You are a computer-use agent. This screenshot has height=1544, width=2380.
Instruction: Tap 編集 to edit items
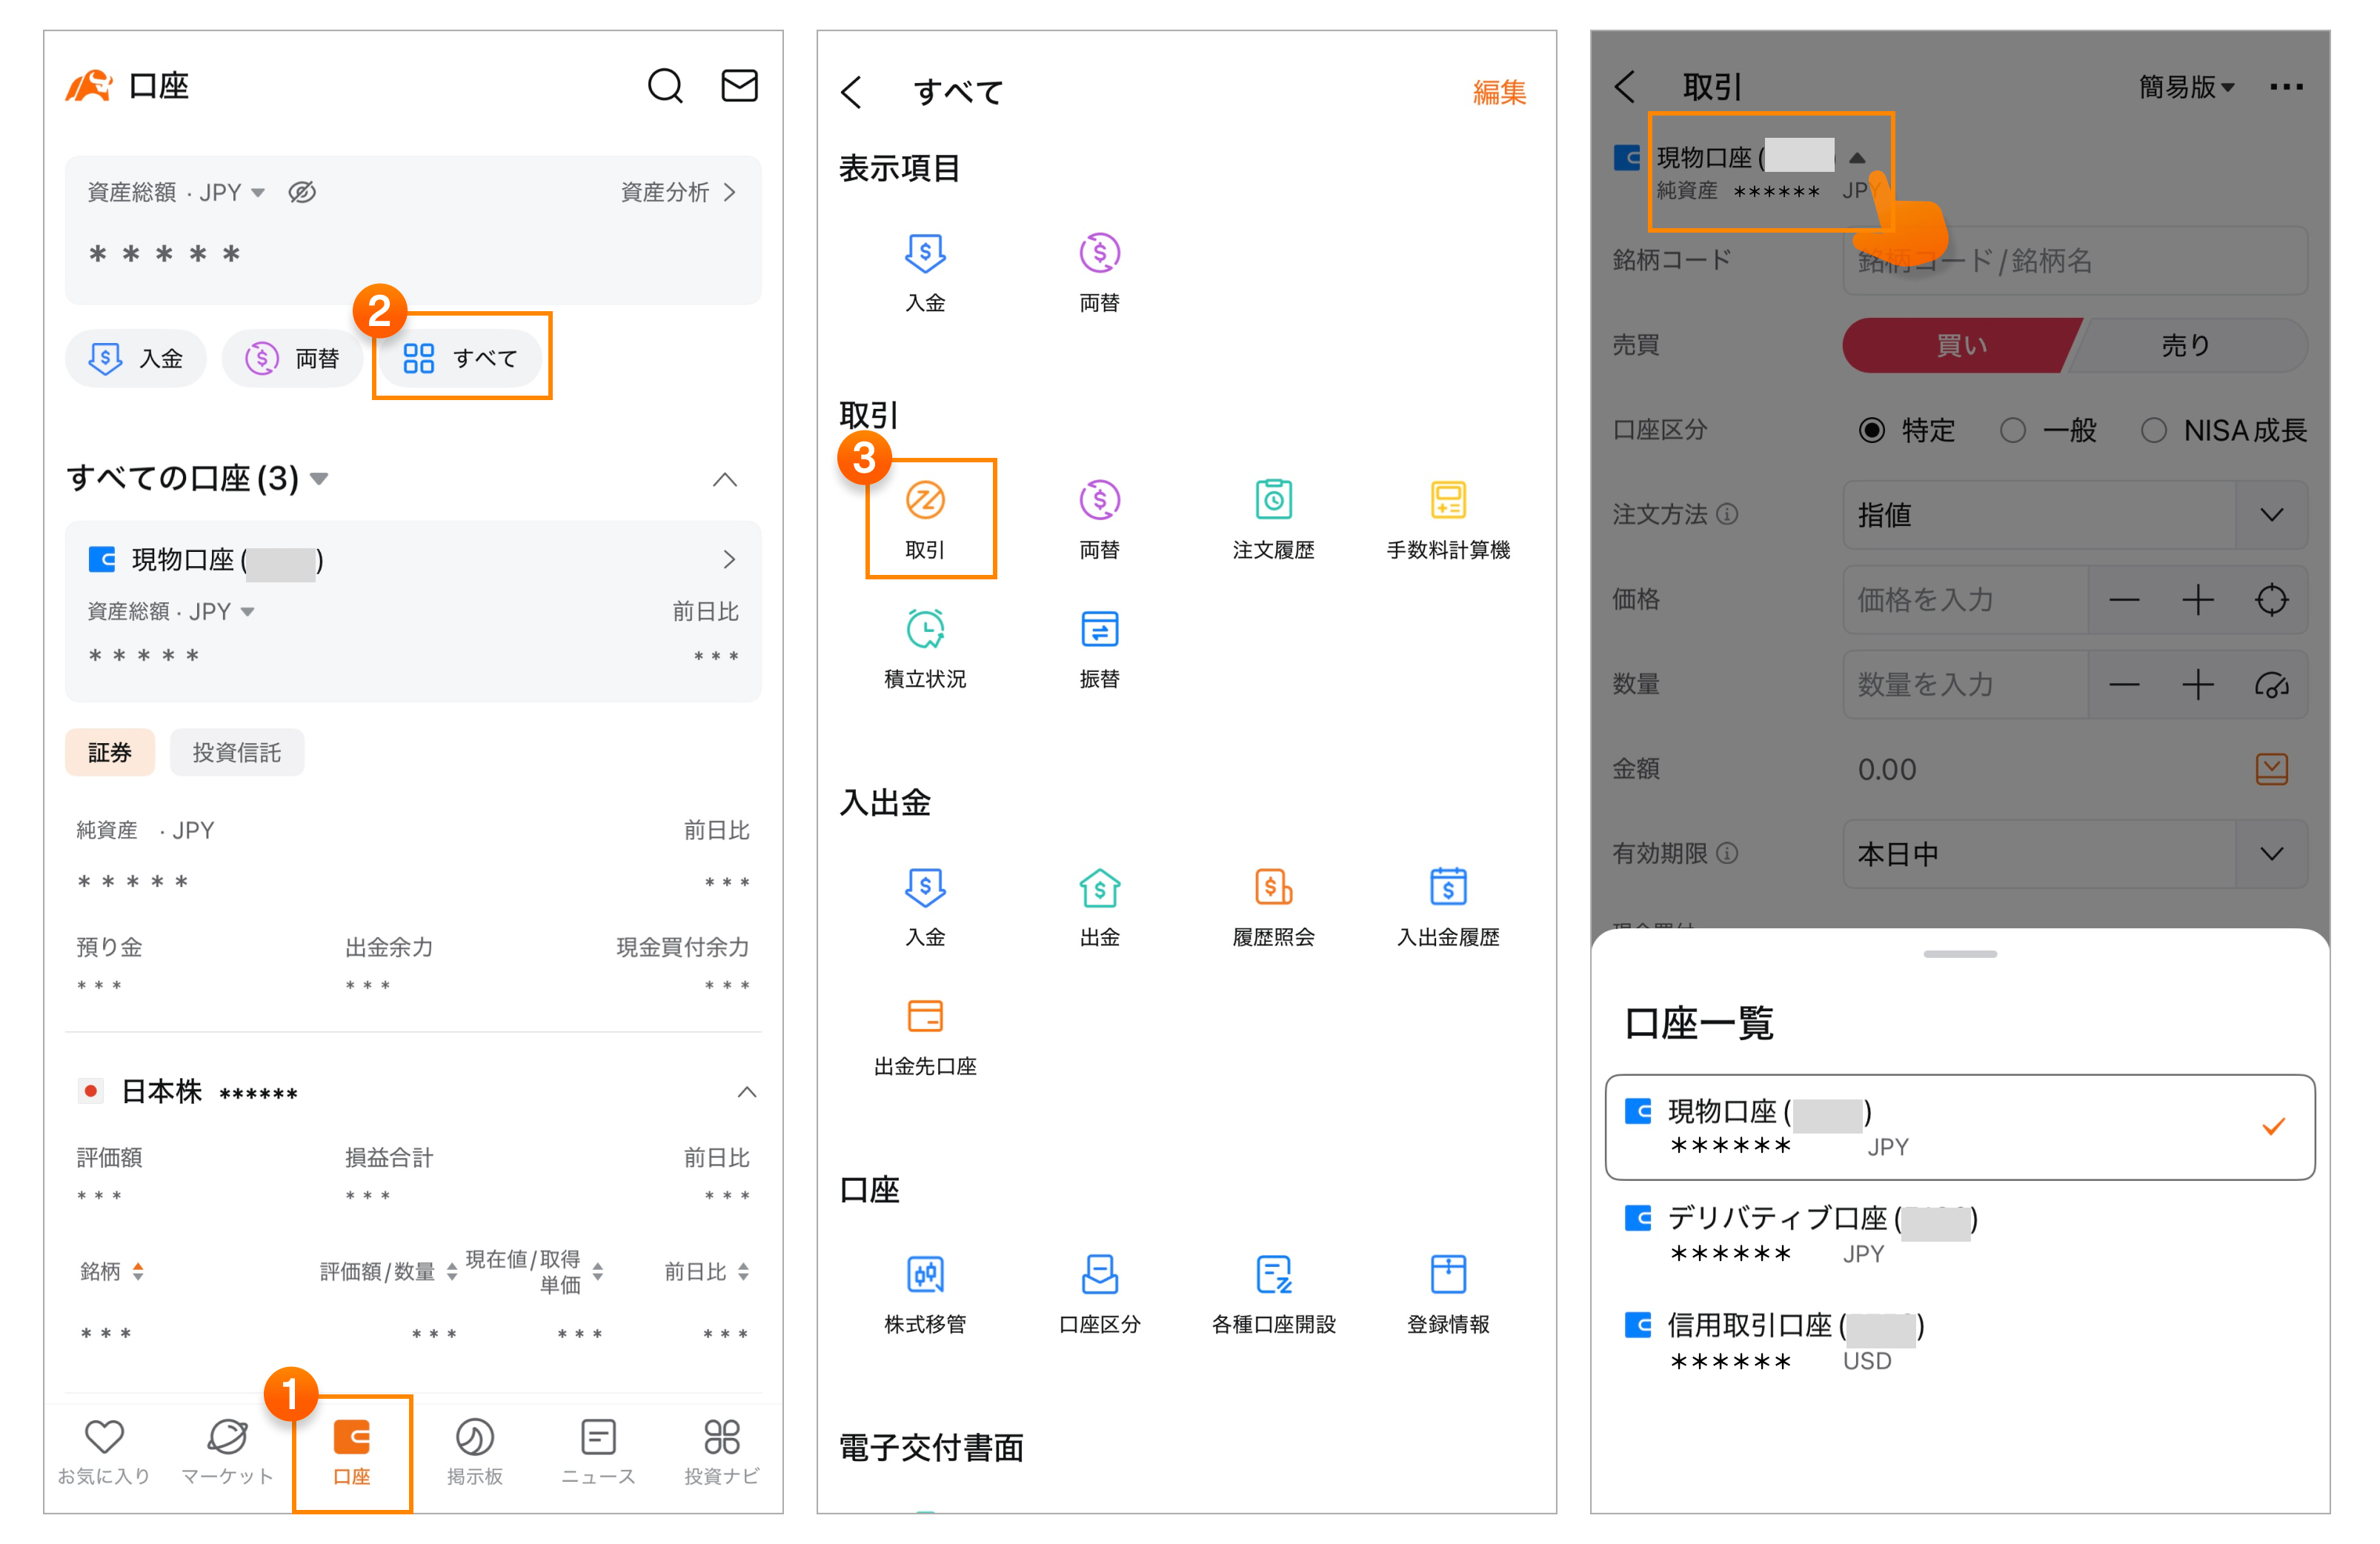pyautogui.click(x=1499, y=92)
